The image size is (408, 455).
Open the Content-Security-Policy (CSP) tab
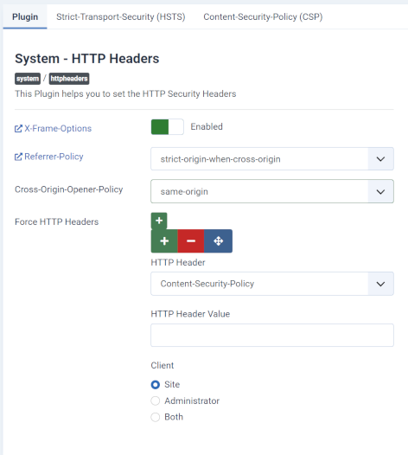tap(263, 16)
